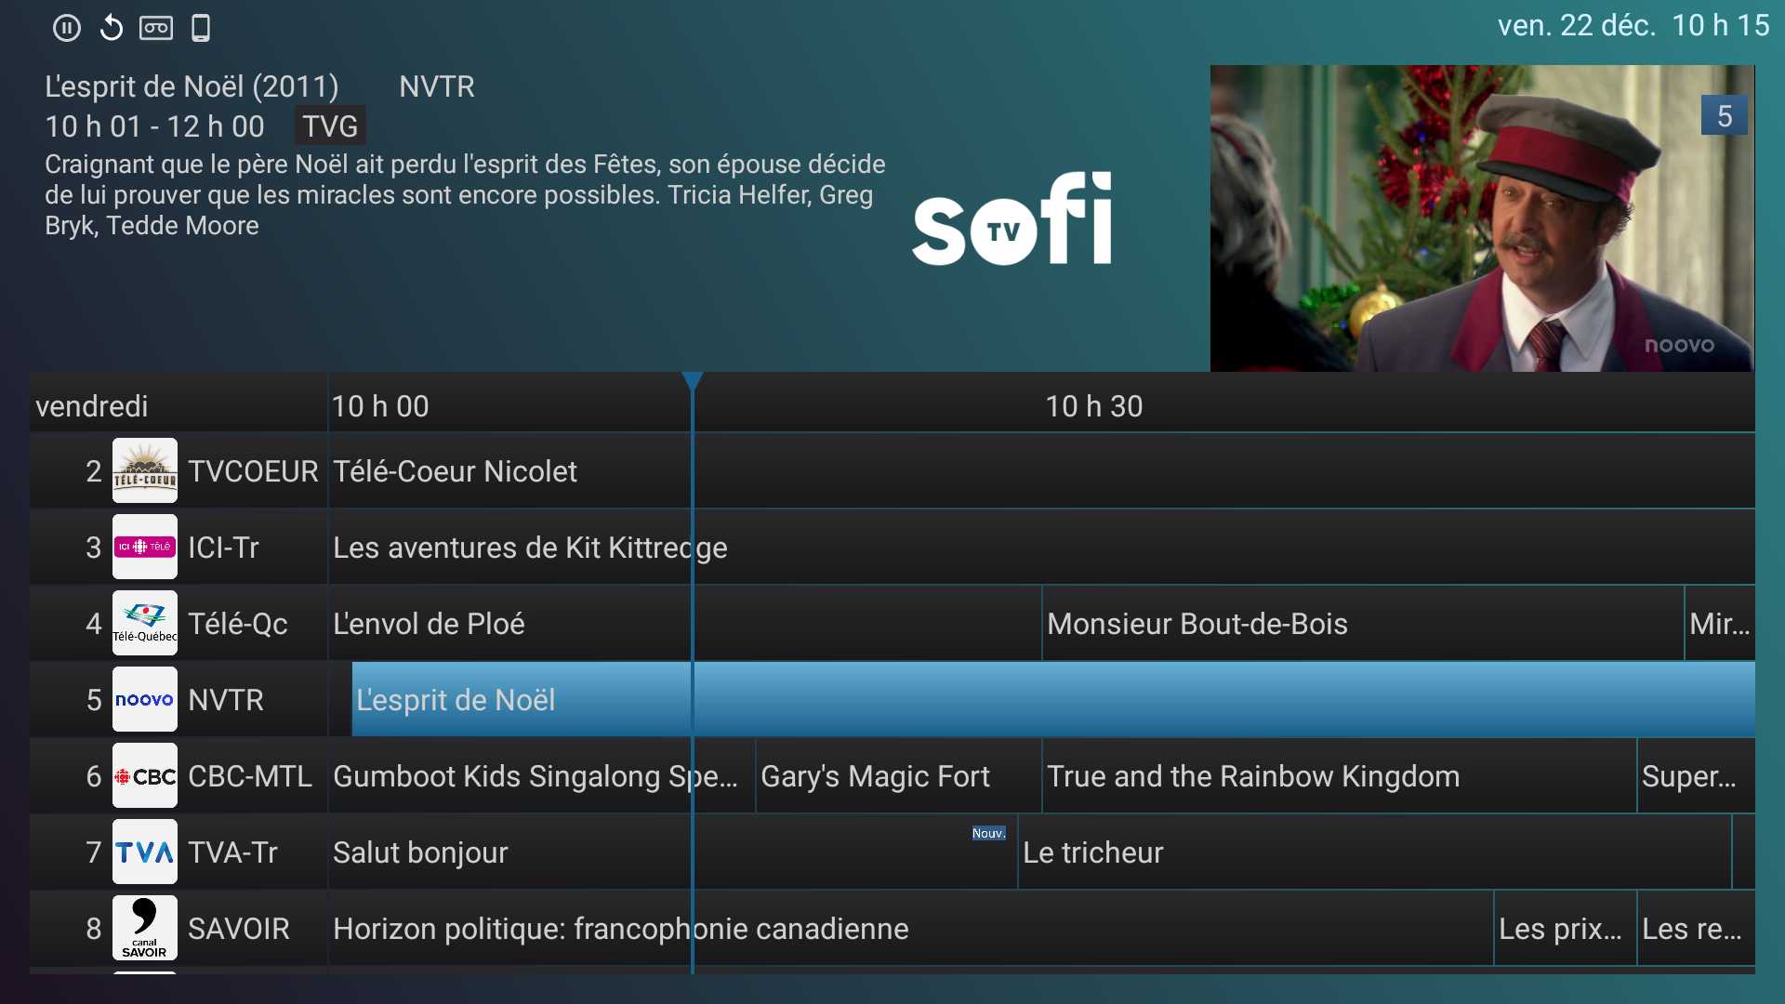Click the TVG rating badge

point(329,125)
